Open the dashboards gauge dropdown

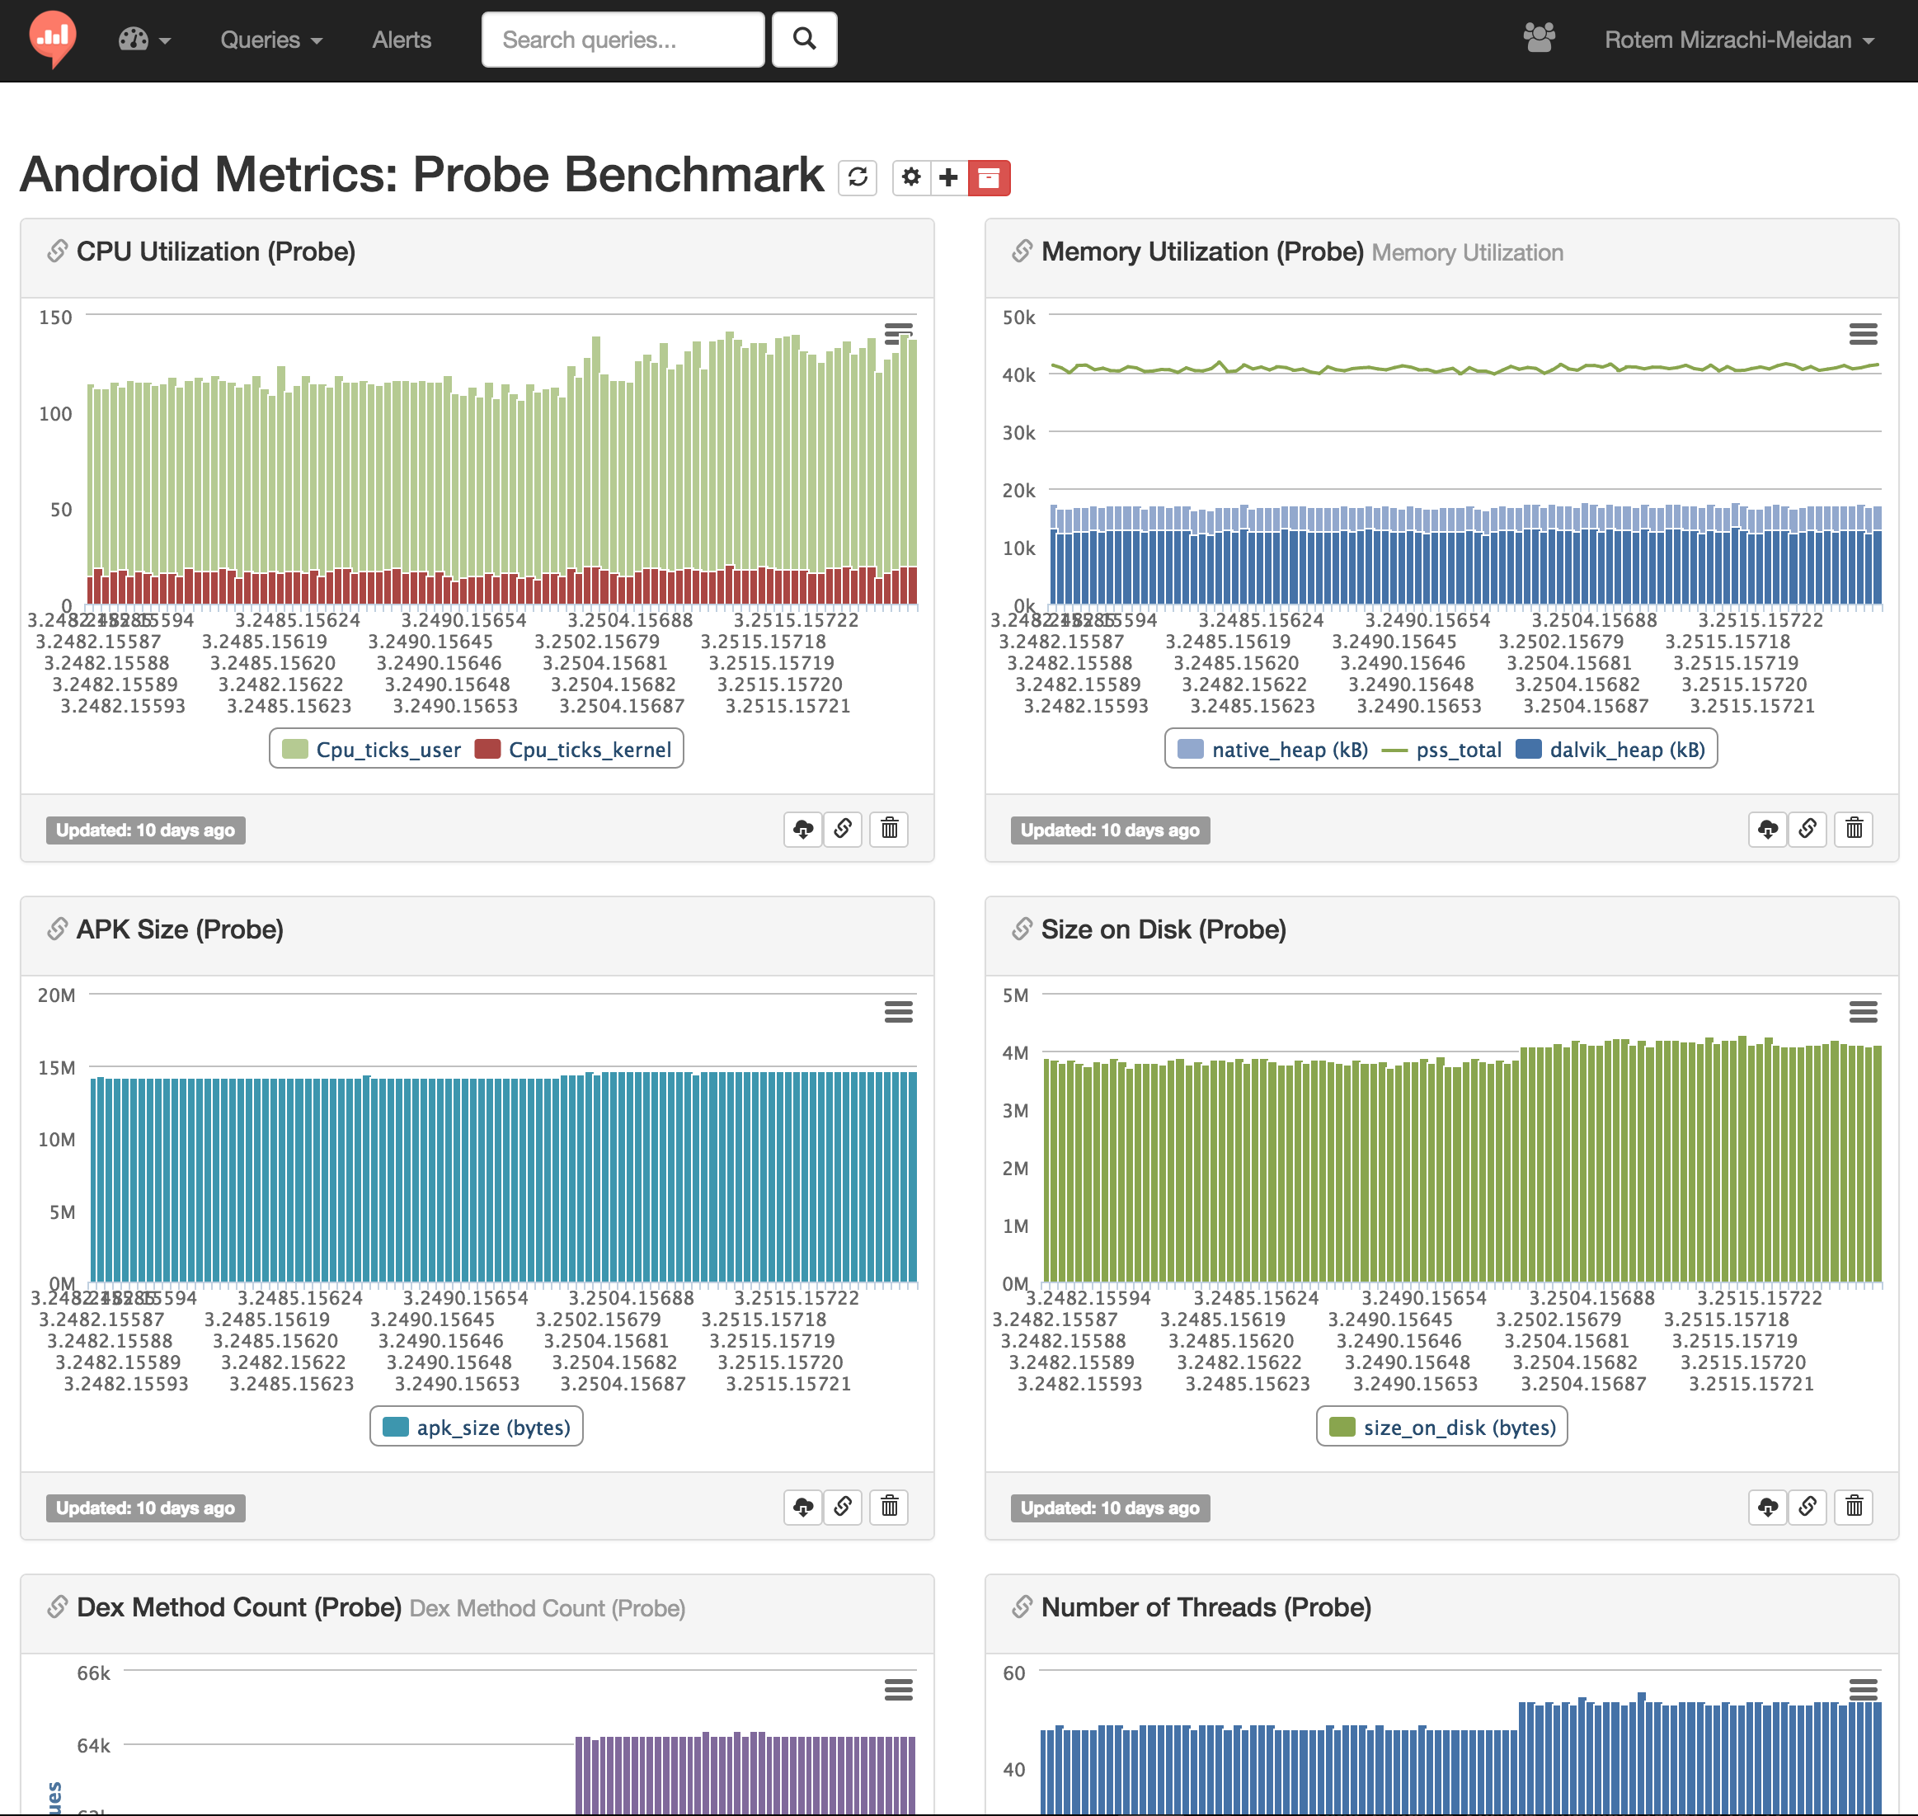tap(144, 40)
